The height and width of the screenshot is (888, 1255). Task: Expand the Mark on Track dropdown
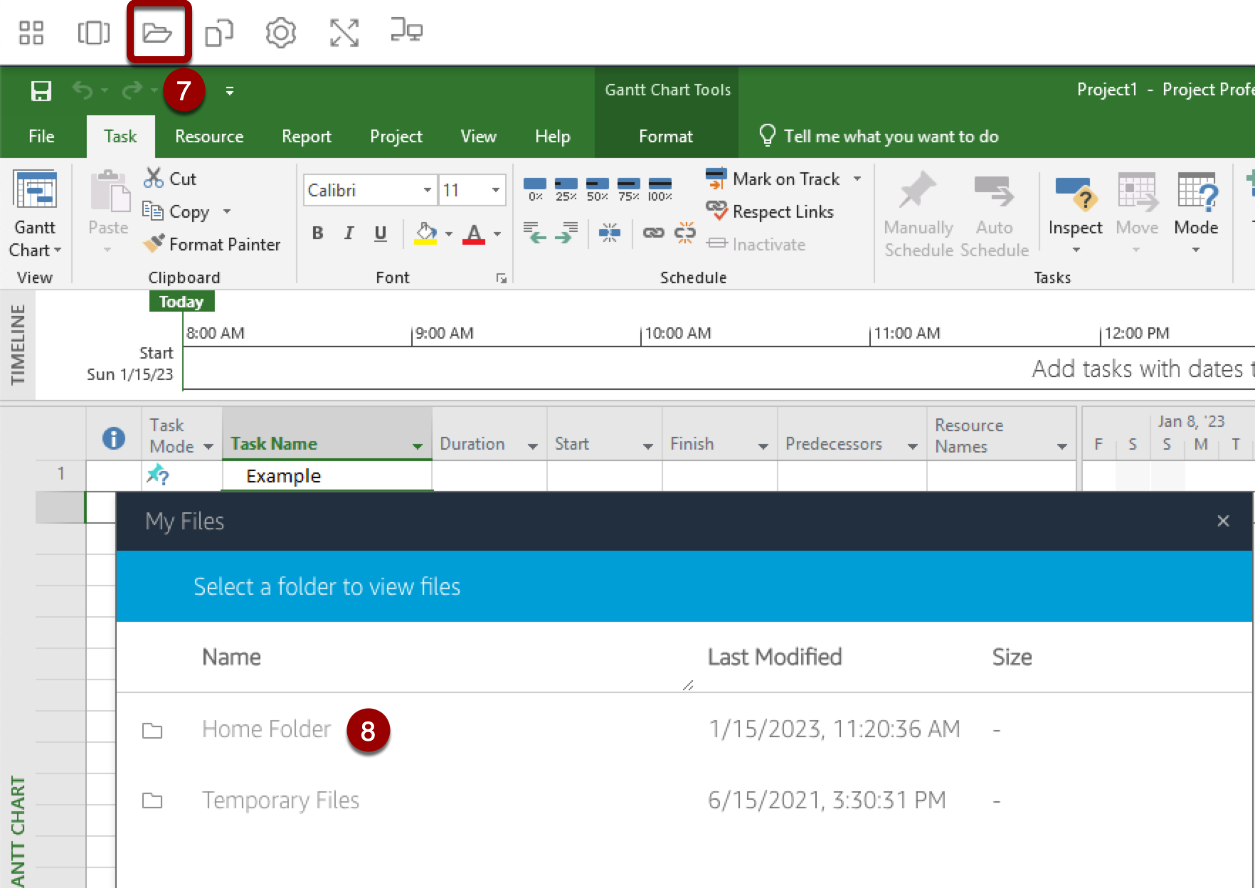(857, 179)
